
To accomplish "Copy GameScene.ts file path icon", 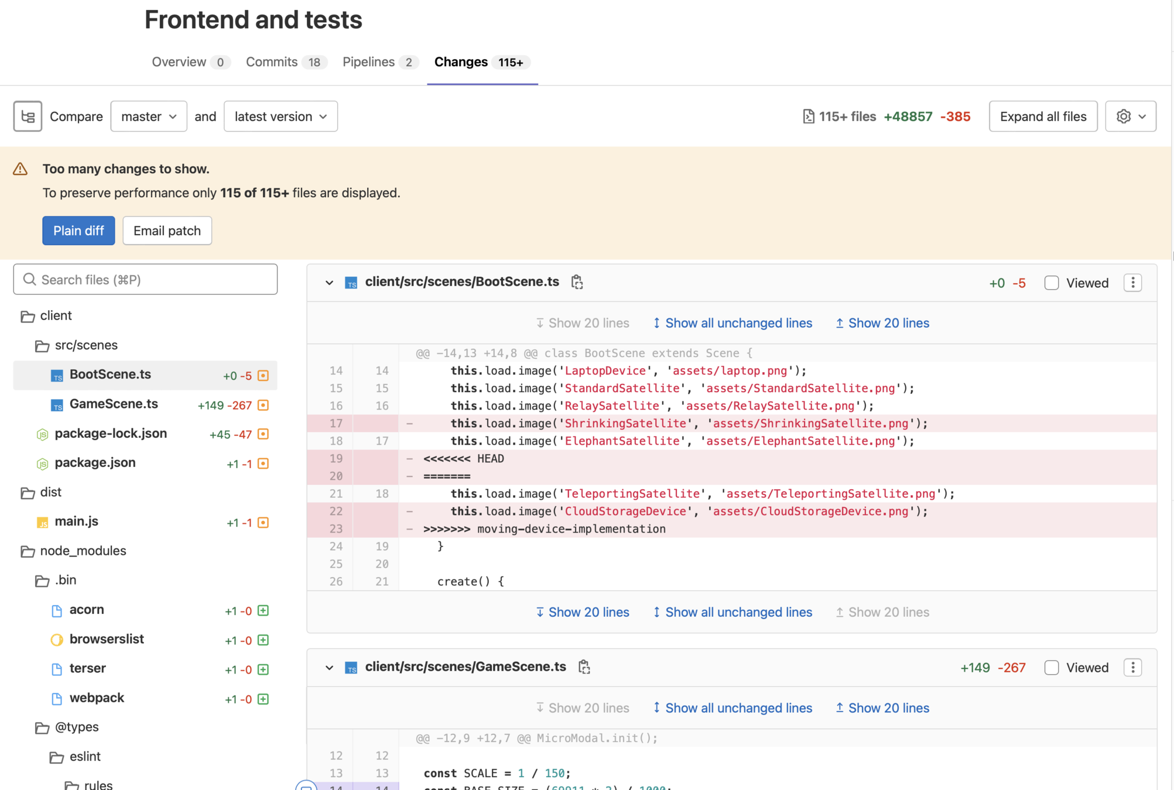I will (584, 667).
